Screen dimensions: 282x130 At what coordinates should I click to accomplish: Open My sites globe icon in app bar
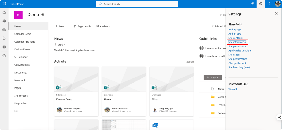pos(4,21)
